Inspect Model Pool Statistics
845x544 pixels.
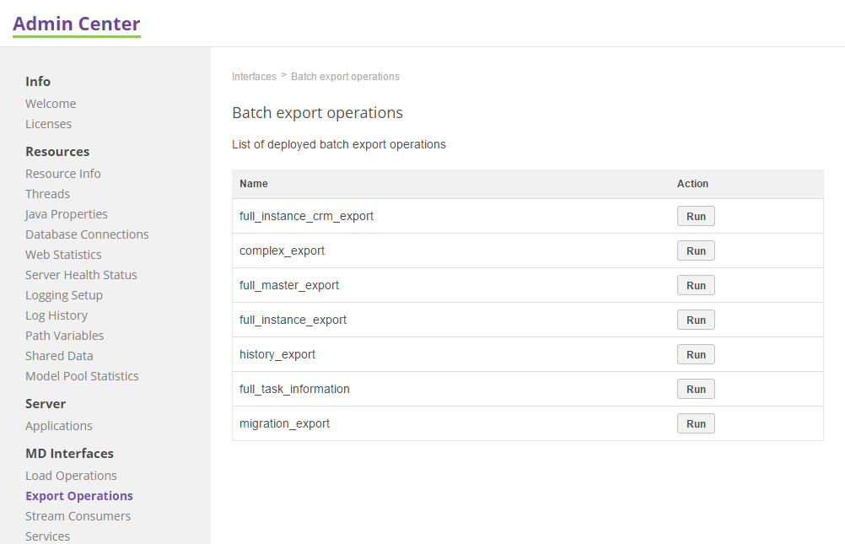[x=82, y=375]
